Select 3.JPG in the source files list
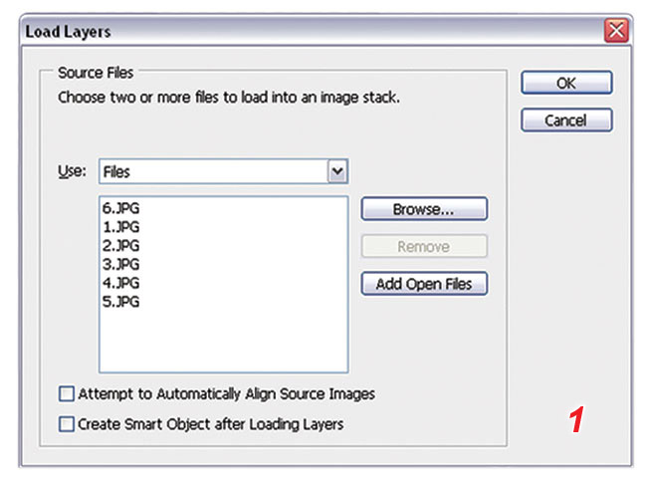Screen dimensions: 647x486 pos(120,264)
